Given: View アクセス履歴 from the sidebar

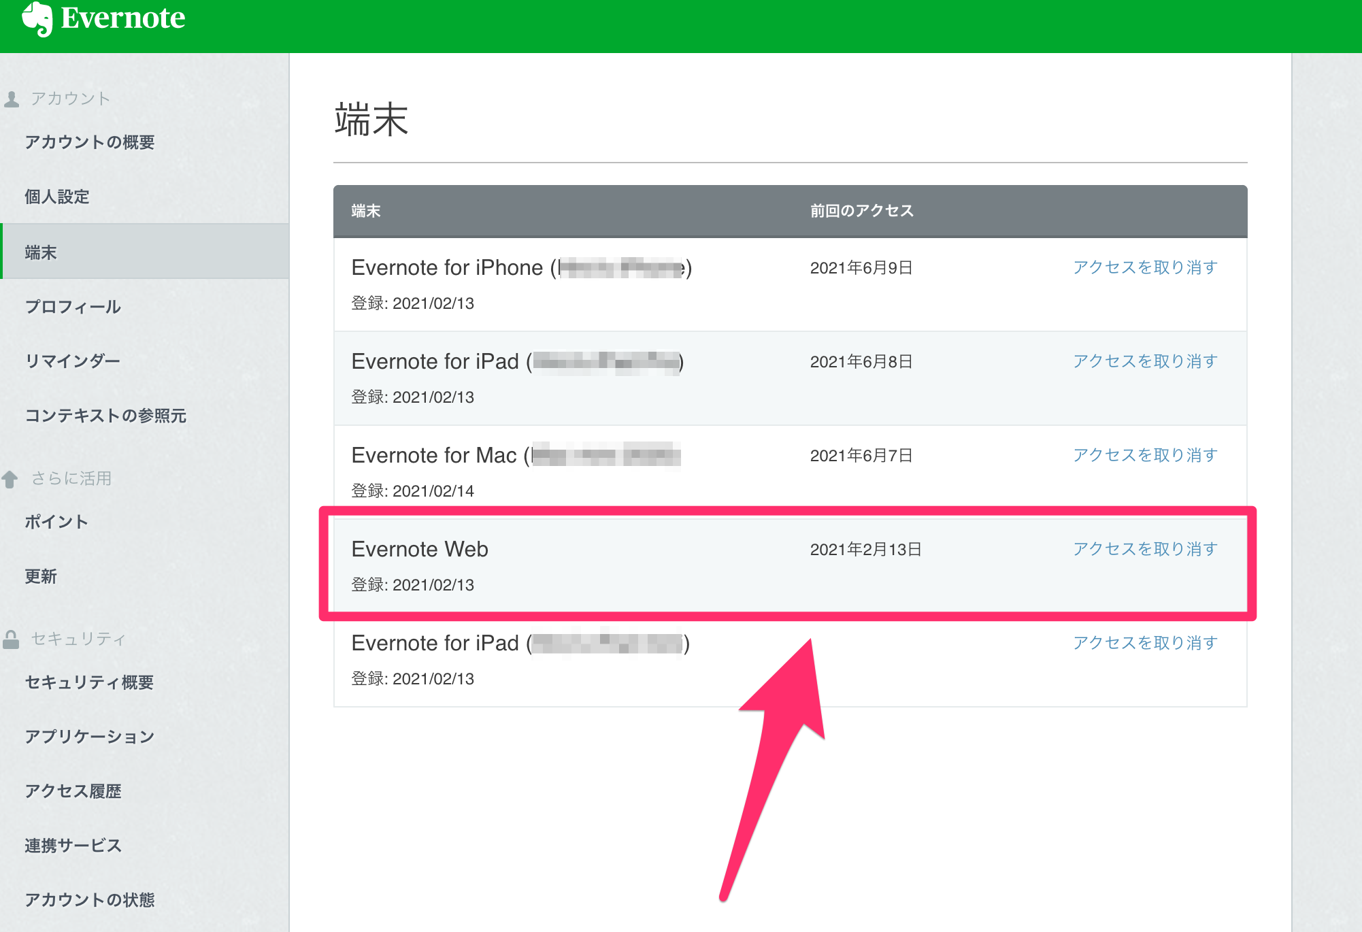Looking at the screenshot, I should (x=74, y=790).
